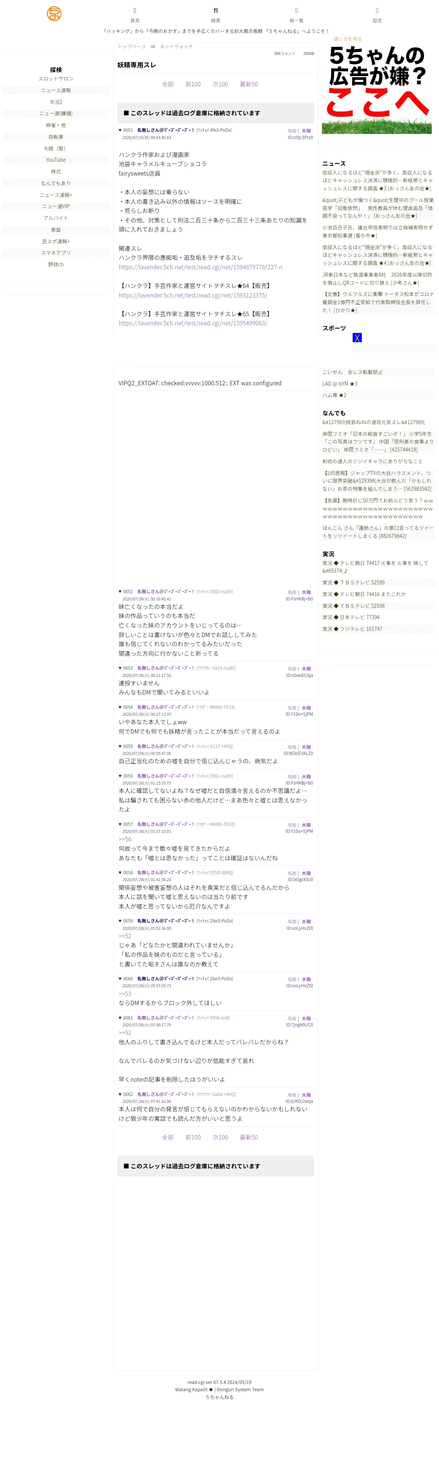439x1460 pixels.
Task: Open the 剣術の達人のジジイキャラ thread
Action: click(x=373, y=461)
